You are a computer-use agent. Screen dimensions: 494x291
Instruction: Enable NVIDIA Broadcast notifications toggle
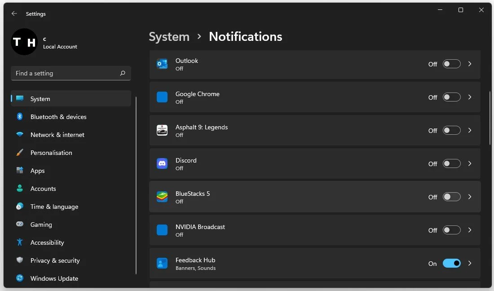point(451,230)
